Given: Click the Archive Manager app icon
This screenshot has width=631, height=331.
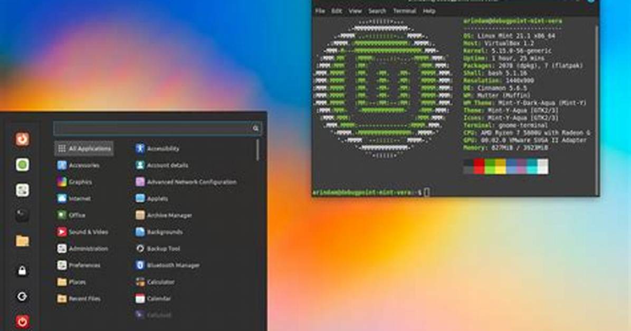Looking at the screenshot, I should tap(140, 215).
